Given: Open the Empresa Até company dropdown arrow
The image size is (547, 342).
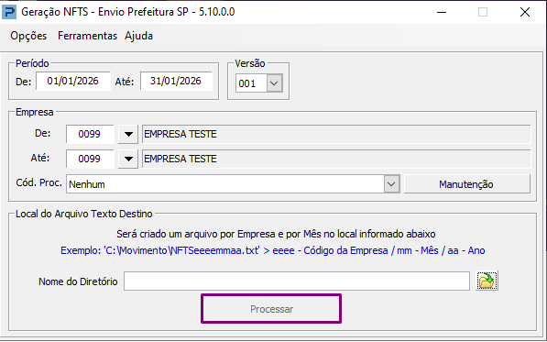Looking at the screenshot, I should tap(128, 160).
